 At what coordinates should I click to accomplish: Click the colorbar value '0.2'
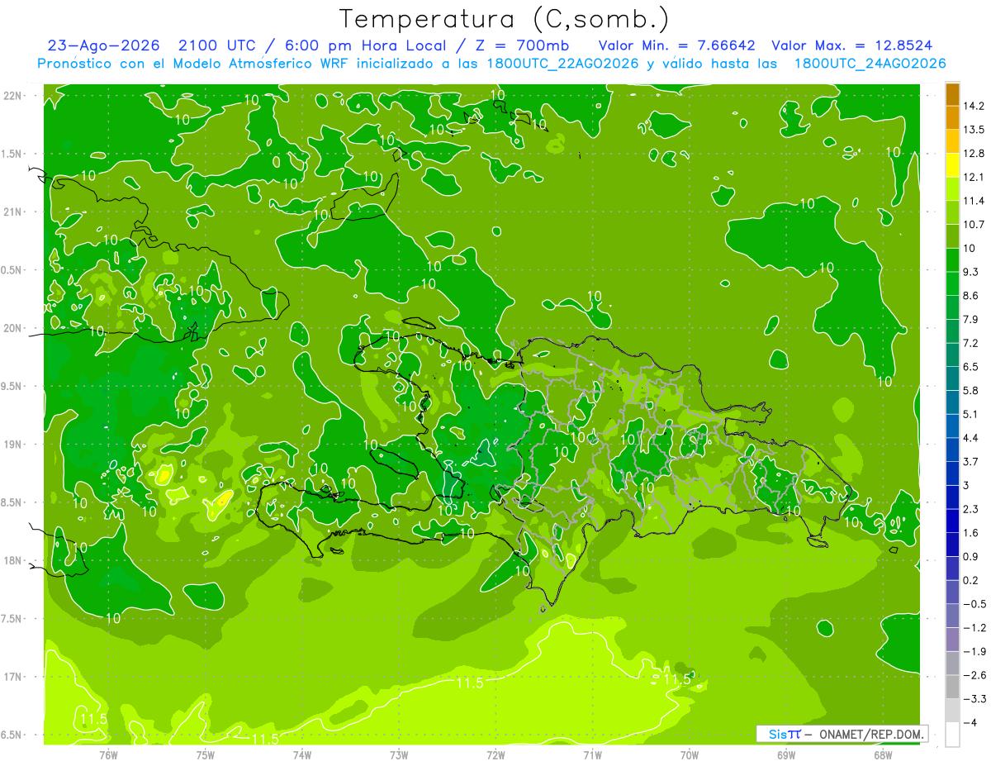[970, 580]
